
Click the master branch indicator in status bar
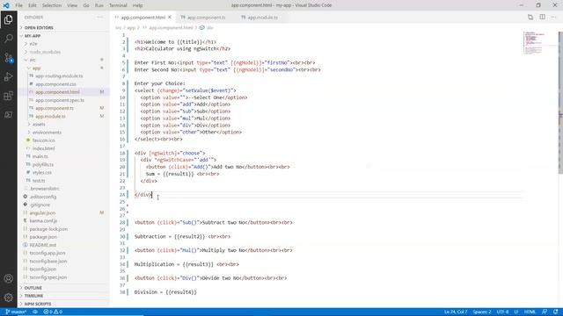[x=16, y=312]
